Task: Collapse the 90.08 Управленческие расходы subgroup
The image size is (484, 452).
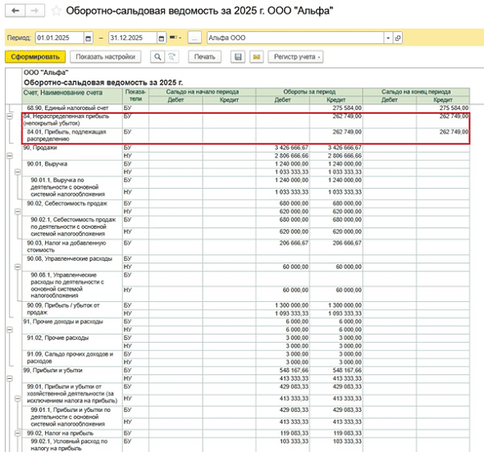Action: [x=17, y=267]
